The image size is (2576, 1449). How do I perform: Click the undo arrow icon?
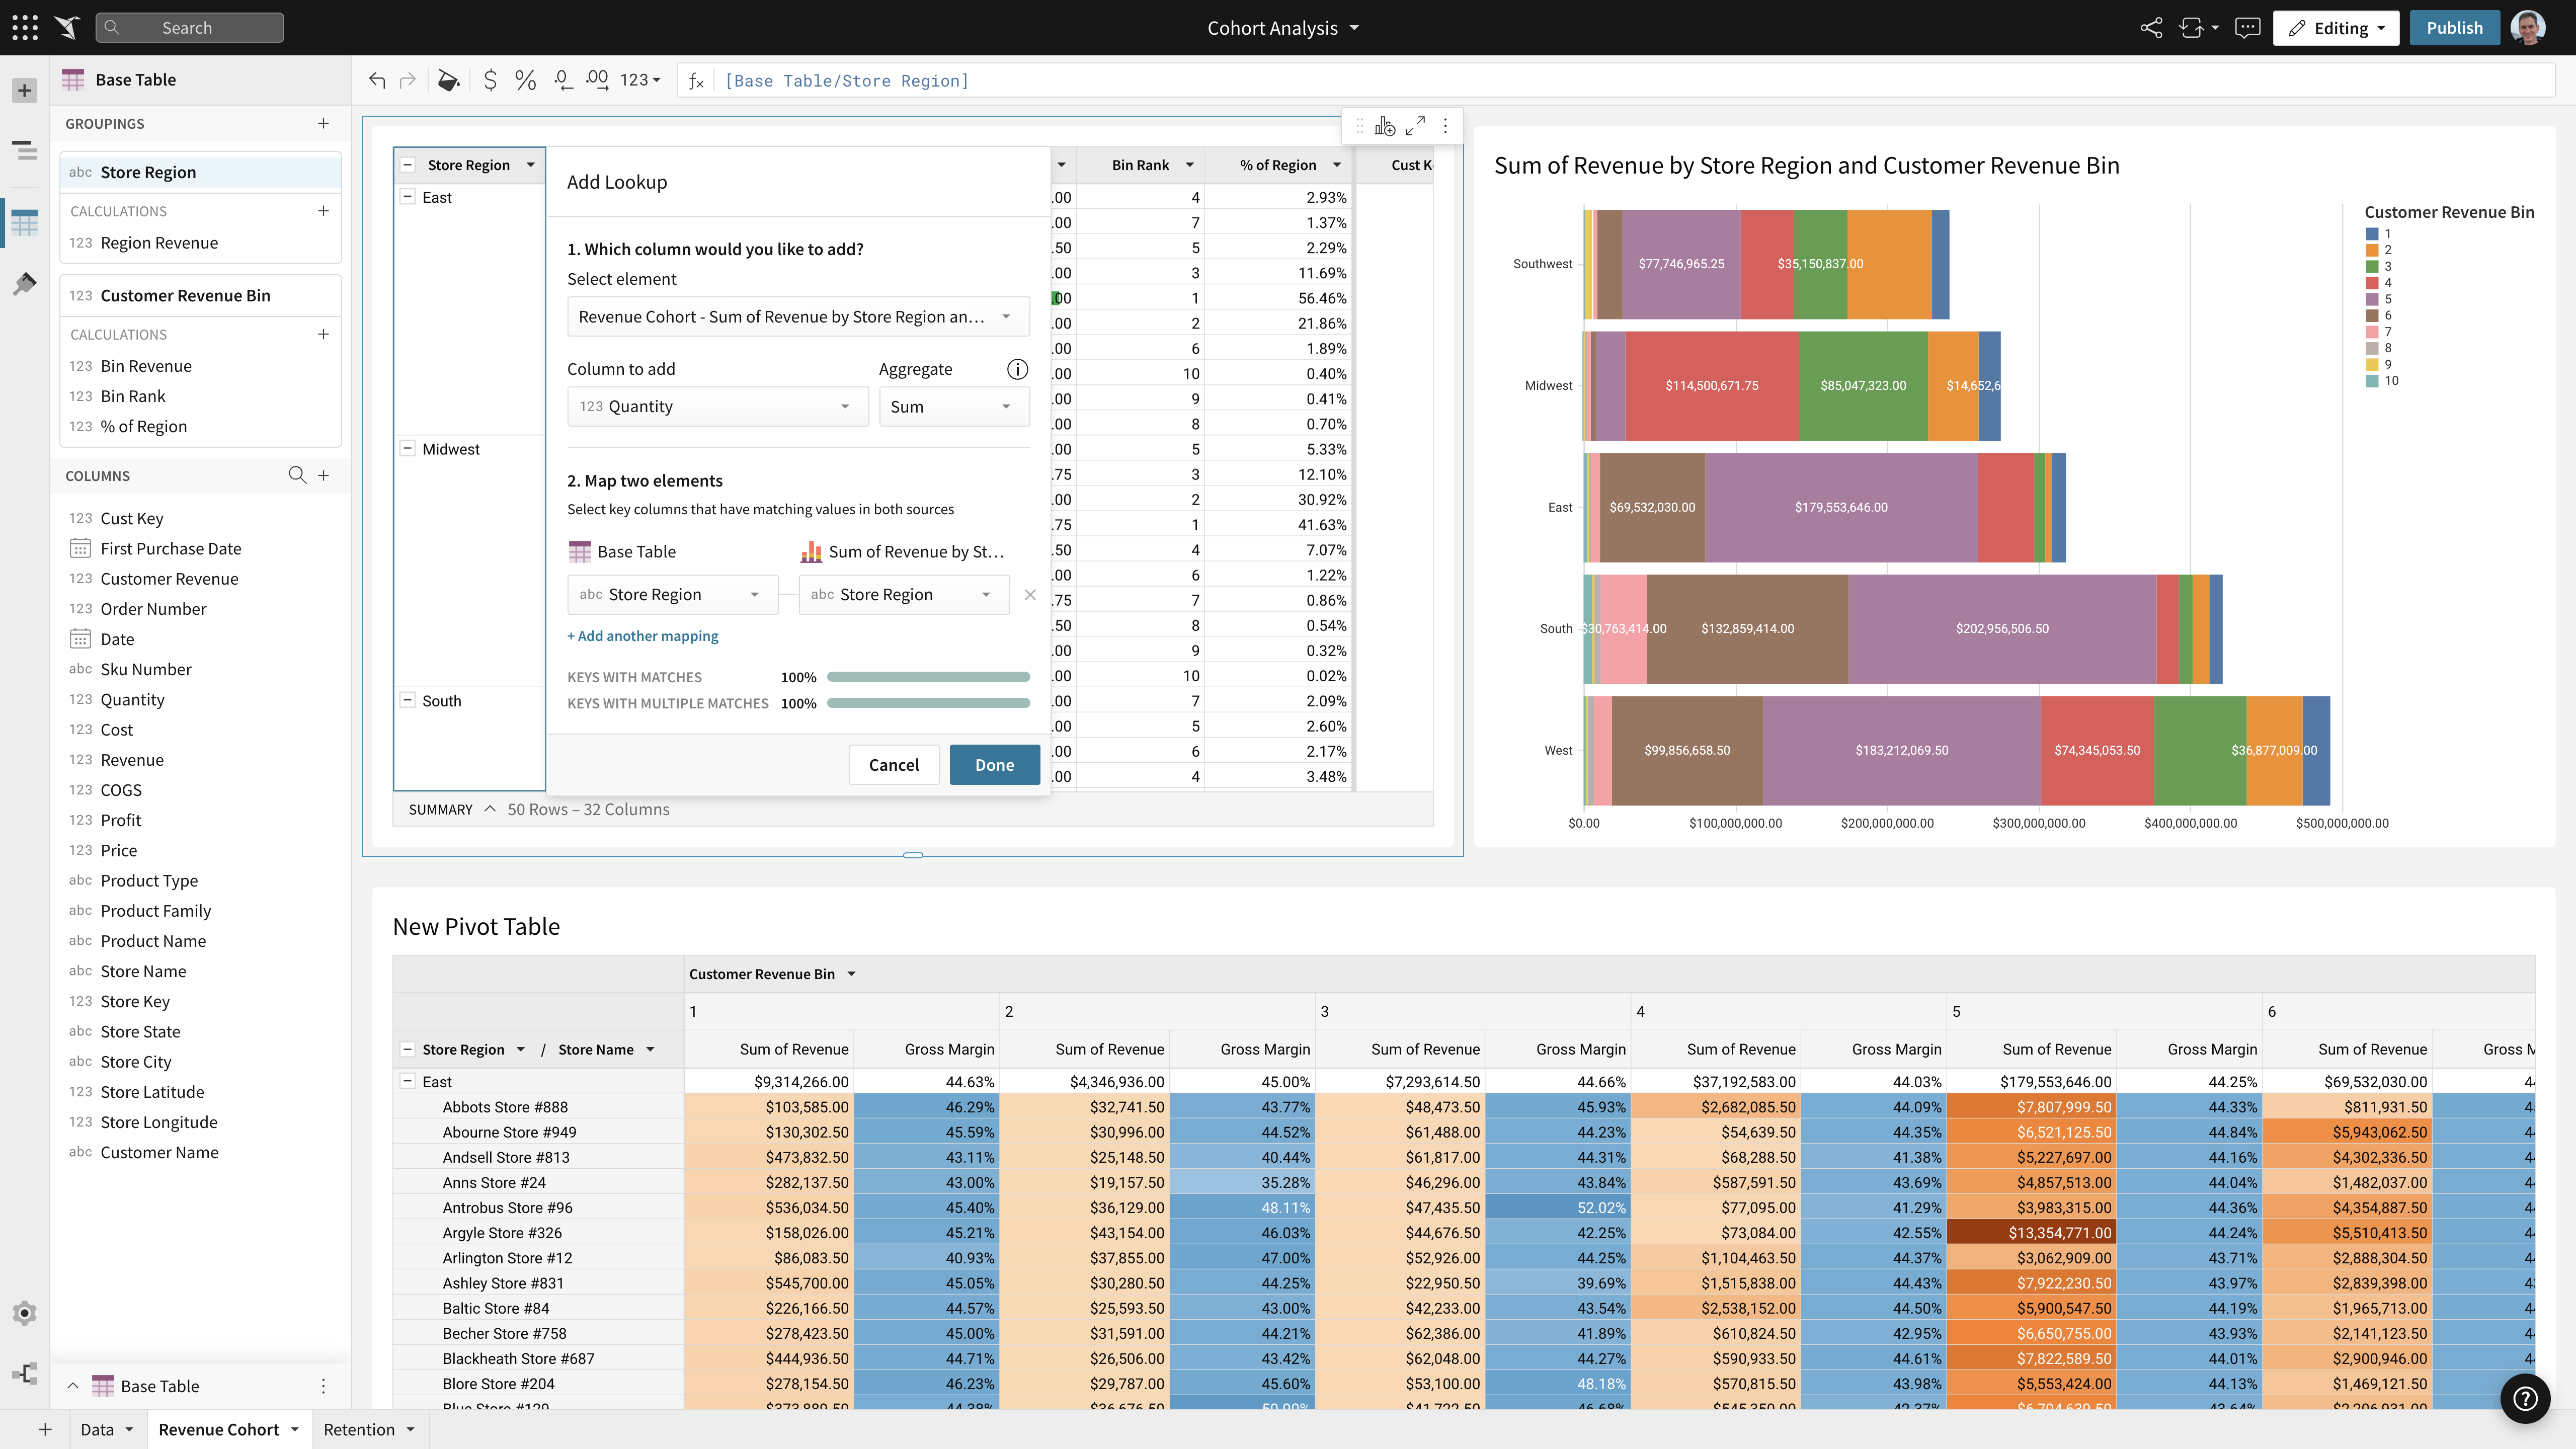(377, 80)
